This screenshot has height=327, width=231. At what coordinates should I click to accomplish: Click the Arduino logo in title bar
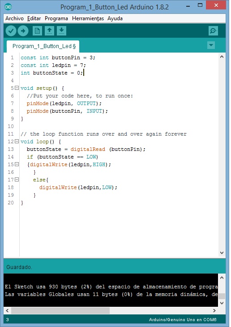coord(8,7)
